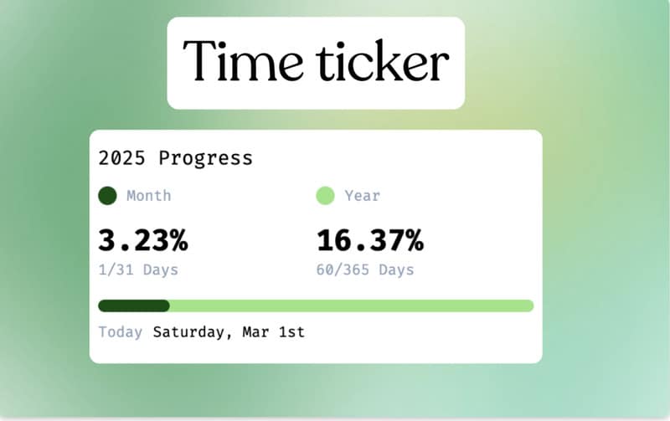670x421 pixels.
Task: Click the "60/365 Days" year count
Action: pyautogui.click(x=364, y=270)
